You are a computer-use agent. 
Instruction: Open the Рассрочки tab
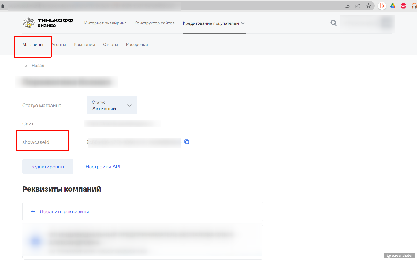point(137,45)
